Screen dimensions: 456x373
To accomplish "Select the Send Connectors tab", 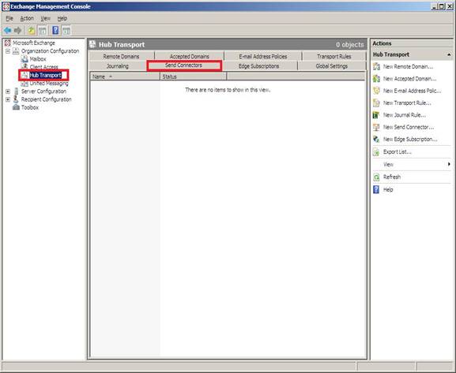I will coord(184,65).
